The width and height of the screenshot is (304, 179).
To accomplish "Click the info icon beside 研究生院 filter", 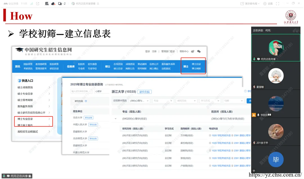I will coord(86,101).
